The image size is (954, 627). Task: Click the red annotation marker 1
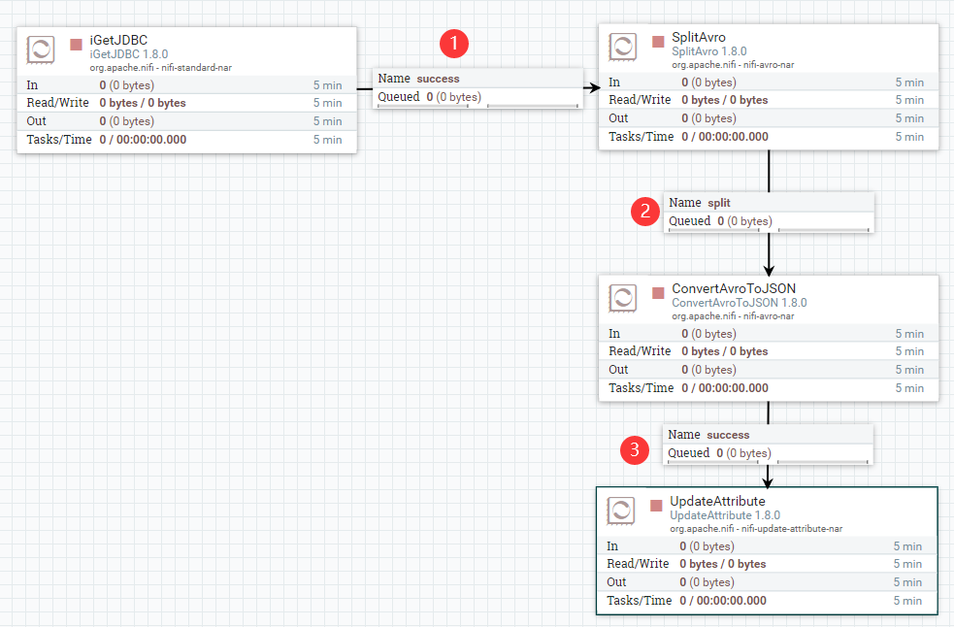pos(452,44)
